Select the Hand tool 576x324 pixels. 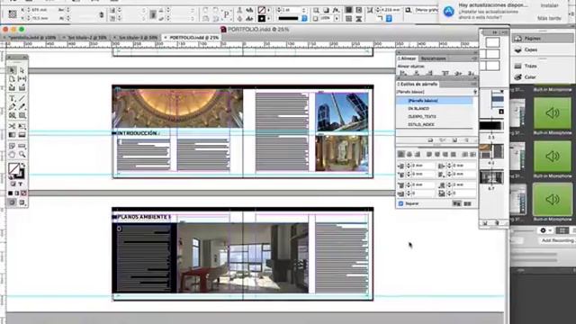click(12, 155)
